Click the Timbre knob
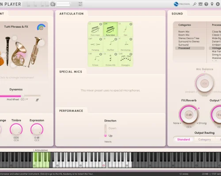 point(16,129)
